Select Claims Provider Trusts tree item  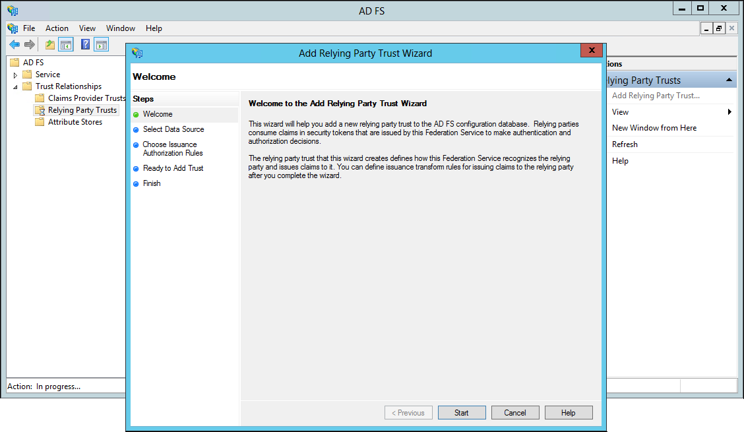click(x=87, y=98)
